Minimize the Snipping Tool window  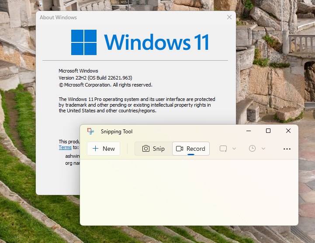[x=249, y=131]
